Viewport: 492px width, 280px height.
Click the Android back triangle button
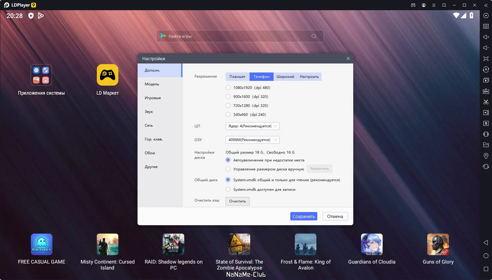486,243
